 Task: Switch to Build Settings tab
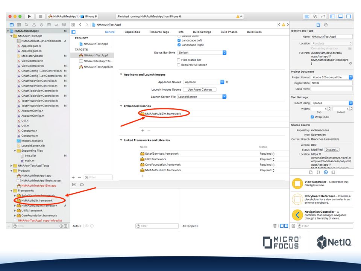pos(202,32)
